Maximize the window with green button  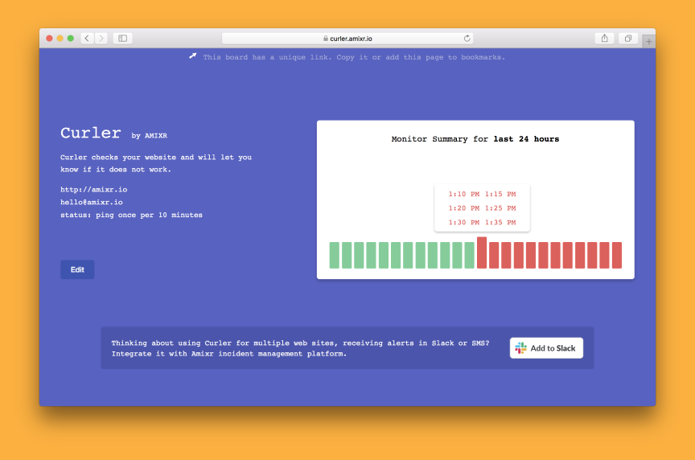[x=71, y=39]
